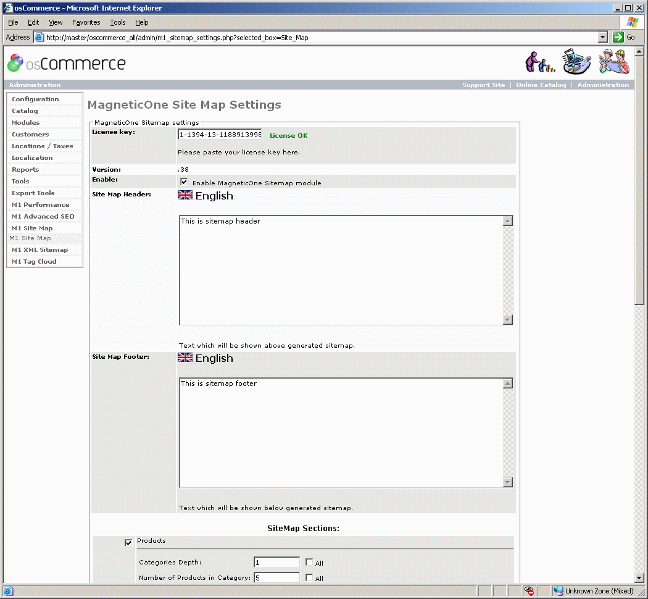Open the View menu
This screenshot has height=599, width=648.
[x=56, y=22]
